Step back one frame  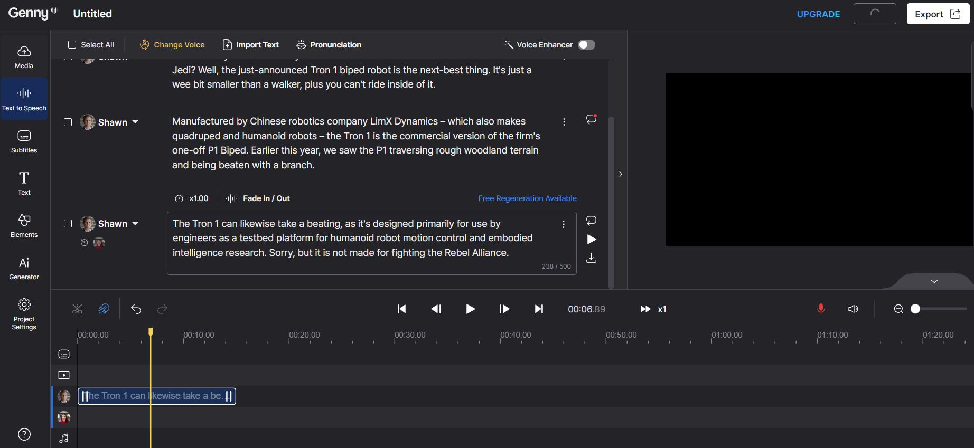[436, 309]
